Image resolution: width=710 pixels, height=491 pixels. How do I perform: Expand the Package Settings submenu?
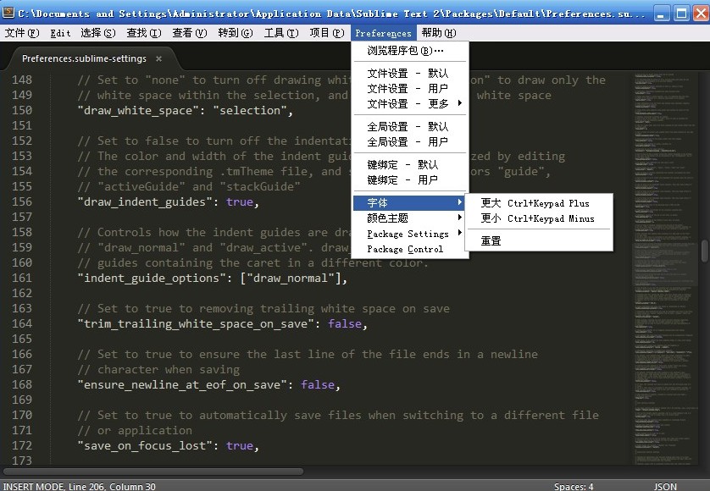[x=410, y=234]
